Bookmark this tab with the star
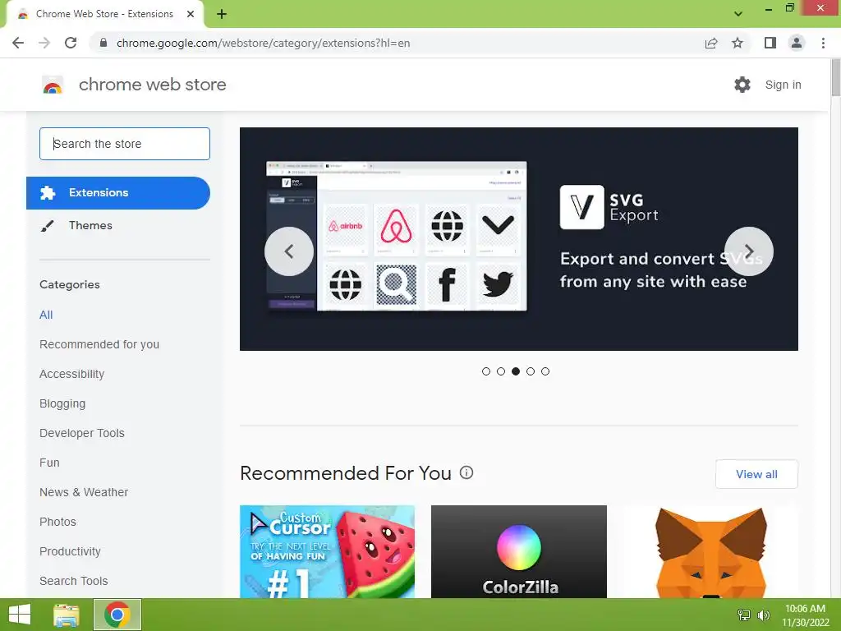841x631 pixels. (x=738, y=43)
